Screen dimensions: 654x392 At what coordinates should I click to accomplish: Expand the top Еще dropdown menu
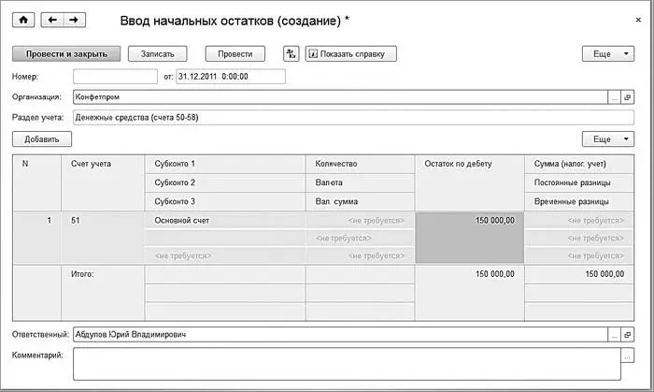[x=608, y=54]
